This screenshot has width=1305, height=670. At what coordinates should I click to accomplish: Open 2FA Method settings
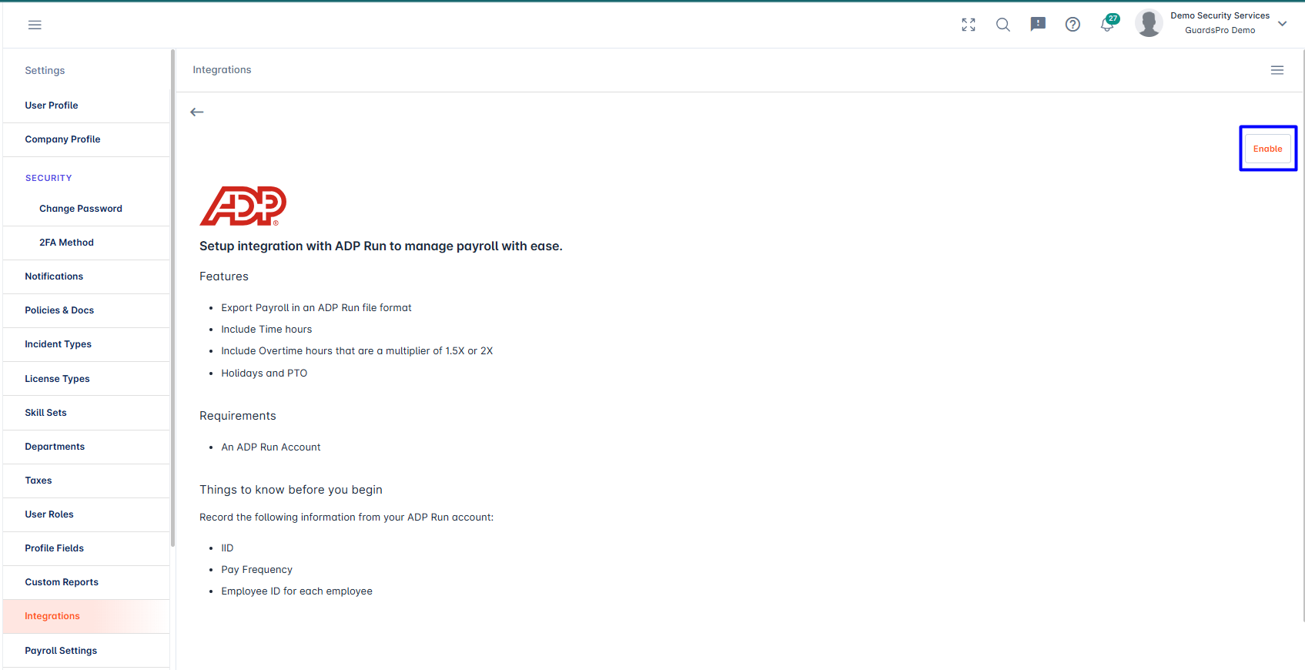point(86,243)
